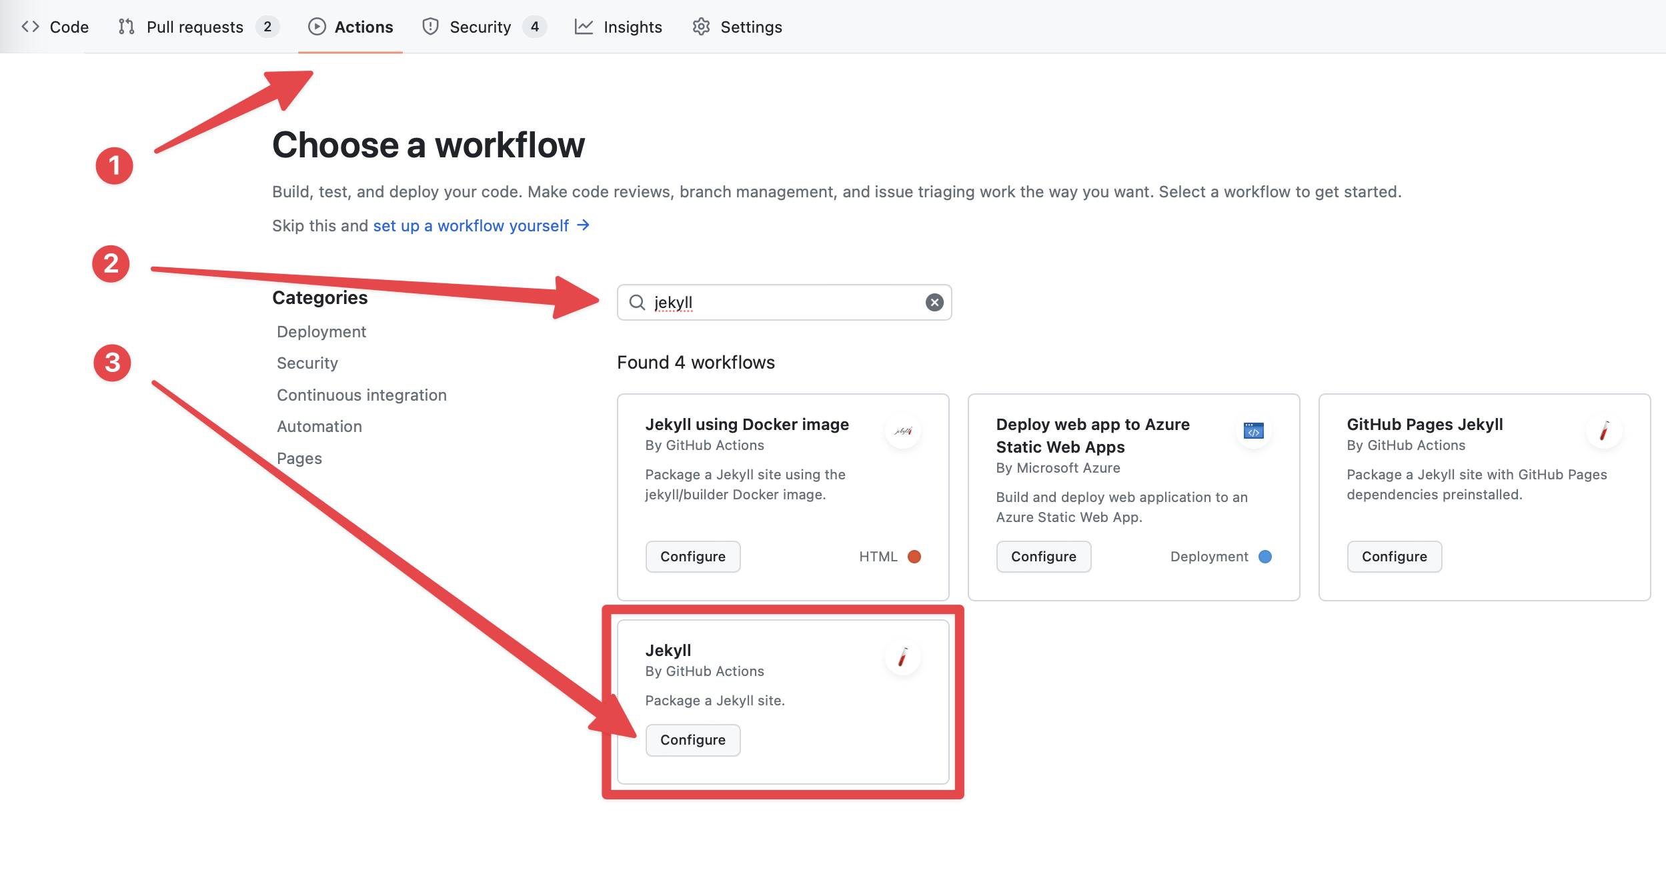Click Configure for Jekyll Docker image
The image size is (1666, 872).
(x=692, y=556)
